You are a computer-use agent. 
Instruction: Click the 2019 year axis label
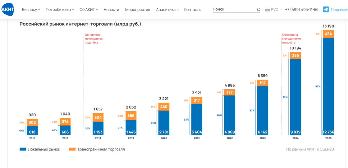[131, 138]
